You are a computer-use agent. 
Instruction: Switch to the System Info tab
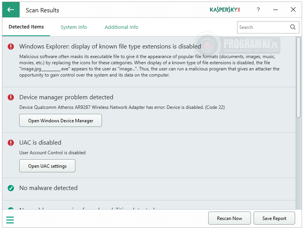click(x=73, y=27)
